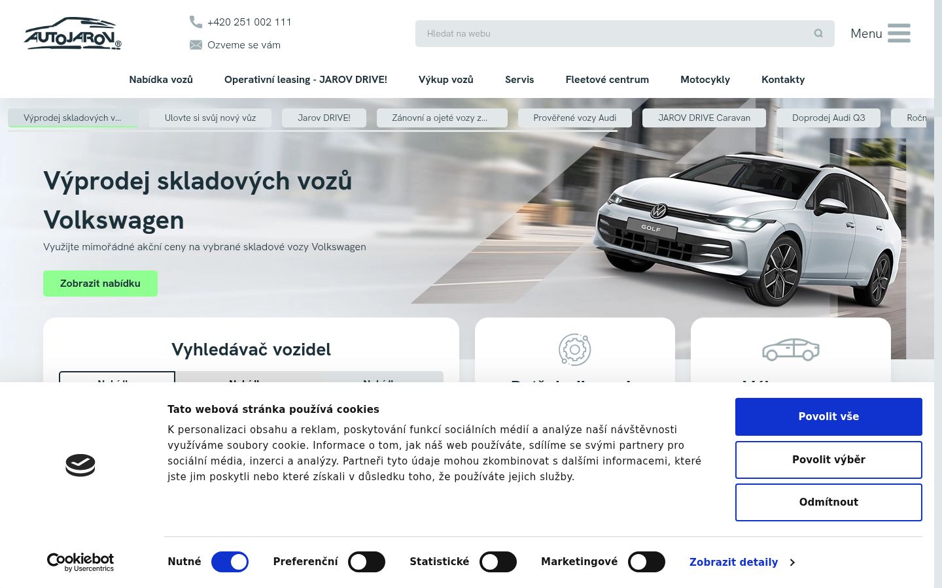Open Motocykly menu item

[x=705, y=80]
